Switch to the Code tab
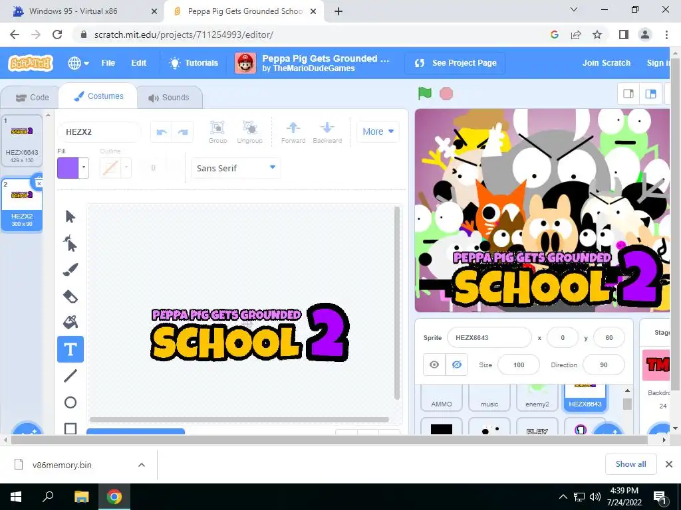Screen dimensions: 681x510 pos(32,98)
